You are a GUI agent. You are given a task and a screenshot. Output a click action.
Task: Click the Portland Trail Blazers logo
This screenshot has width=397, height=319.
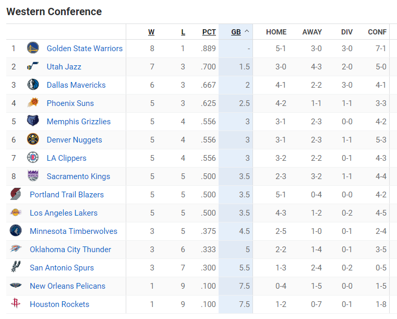[x=16, y=194]
